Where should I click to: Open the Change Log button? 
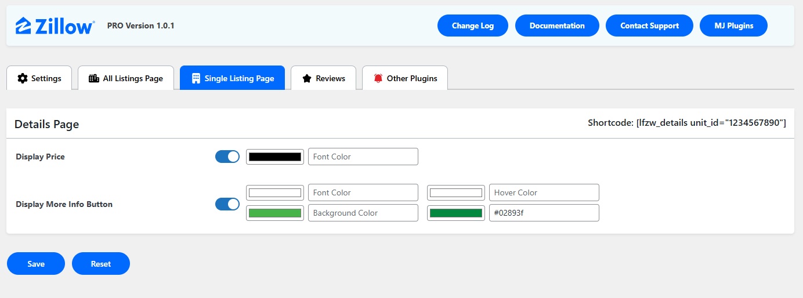coord(473,26)
